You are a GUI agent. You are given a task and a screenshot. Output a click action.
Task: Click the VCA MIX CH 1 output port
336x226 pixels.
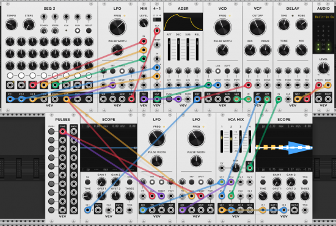point(222,210)
